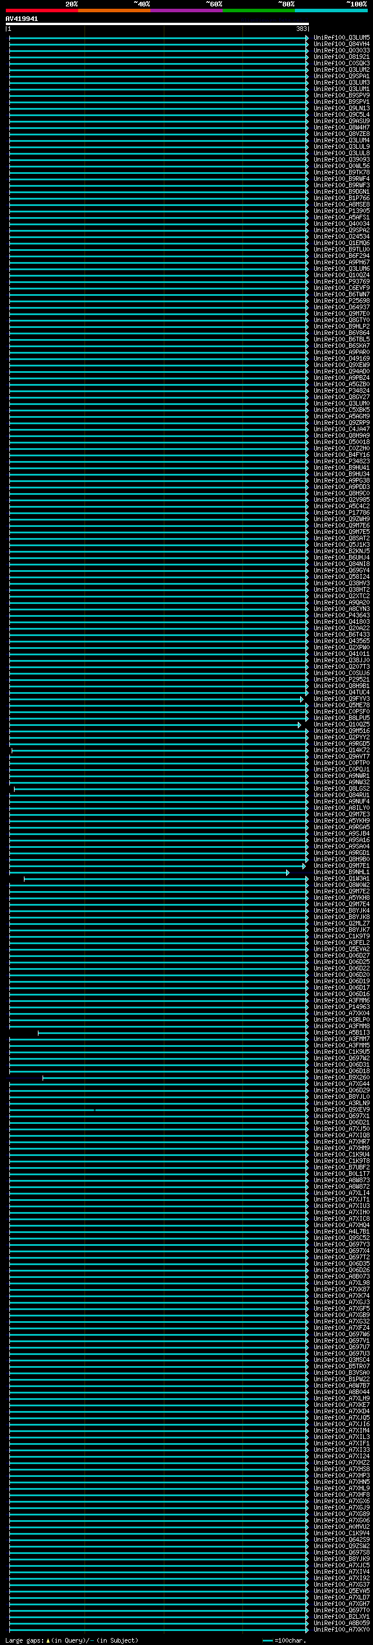Image resolution: width=373 pixels, height=1645 pixels.
Task: Open hit UniRef100_Q84VH4
Action: click(x=341, y=44)
